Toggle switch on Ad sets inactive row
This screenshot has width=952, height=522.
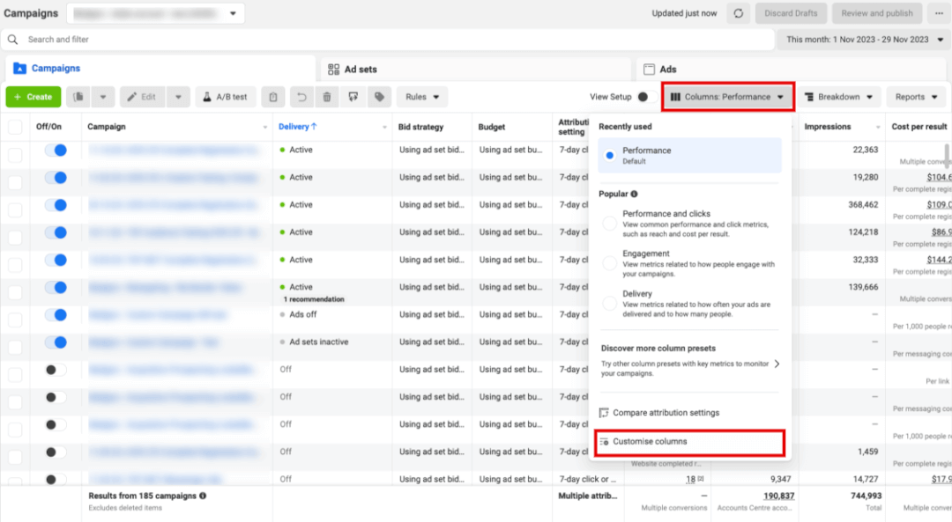pos(56,342)
